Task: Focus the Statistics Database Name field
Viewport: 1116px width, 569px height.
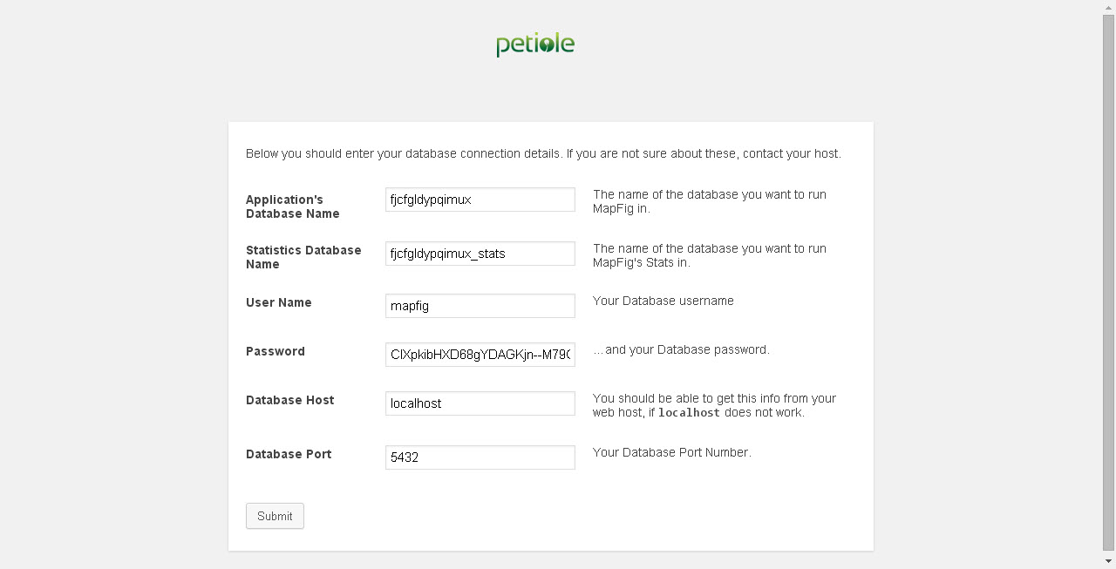Action: [x=480, y=254]
